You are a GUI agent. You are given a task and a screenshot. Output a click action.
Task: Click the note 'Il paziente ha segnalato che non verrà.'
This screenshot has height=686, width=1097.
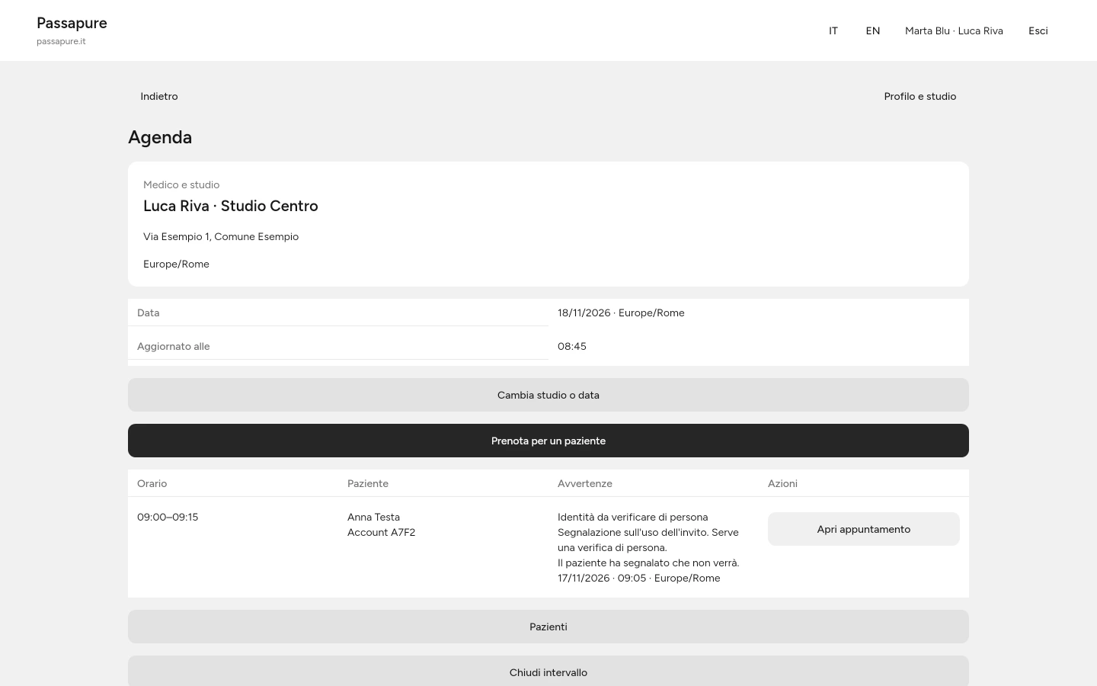pyautogui.click(x=648, y=563)
